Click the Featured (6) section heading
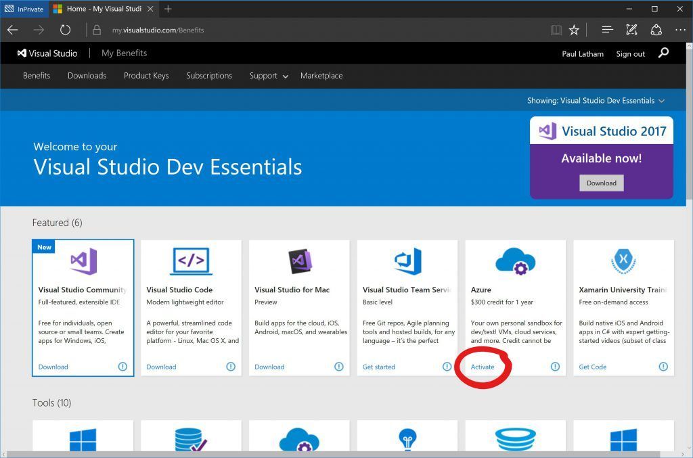Screen dimensions: 693x458 (57, 223)
